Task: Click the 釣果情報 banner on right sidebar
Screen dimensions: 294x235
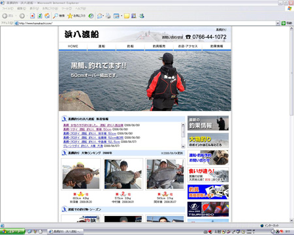Action: 208,123
